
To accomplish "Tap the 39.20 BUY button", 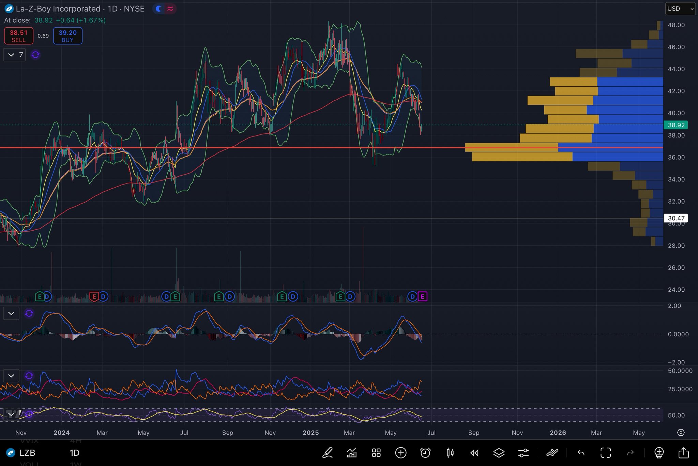I will pos(67,36).
